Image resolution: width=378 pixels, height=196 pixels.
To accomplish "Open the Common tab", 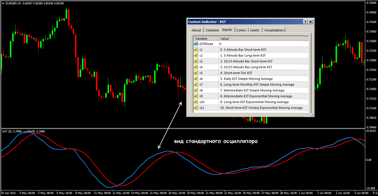I will [212, 30].
